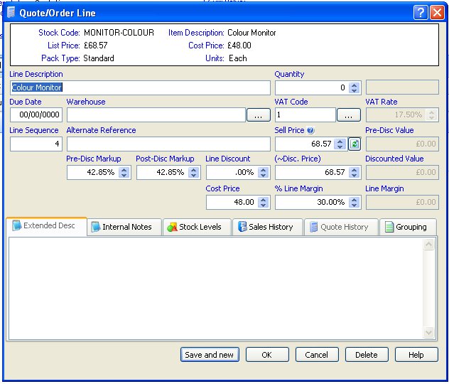Switch to the Internal Notes tab

(124, 228)
